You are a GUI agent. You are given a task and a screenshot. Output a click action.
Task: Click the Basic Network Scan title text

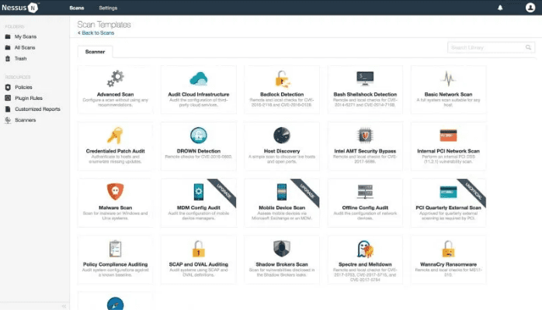[448, 95]
